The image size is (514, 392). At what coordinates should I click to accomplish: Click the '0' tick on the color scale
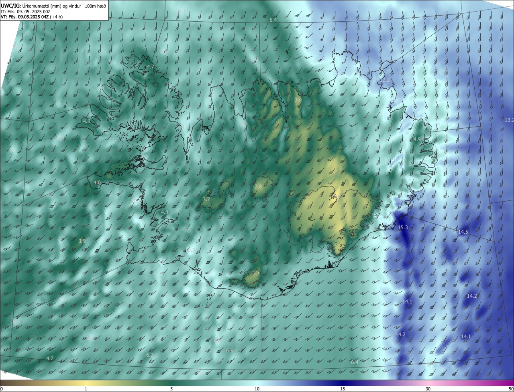pos(1,389)
